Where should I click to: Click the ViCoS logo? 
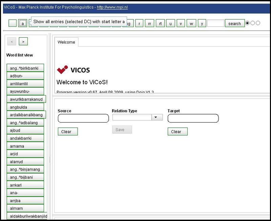(73, 70)
